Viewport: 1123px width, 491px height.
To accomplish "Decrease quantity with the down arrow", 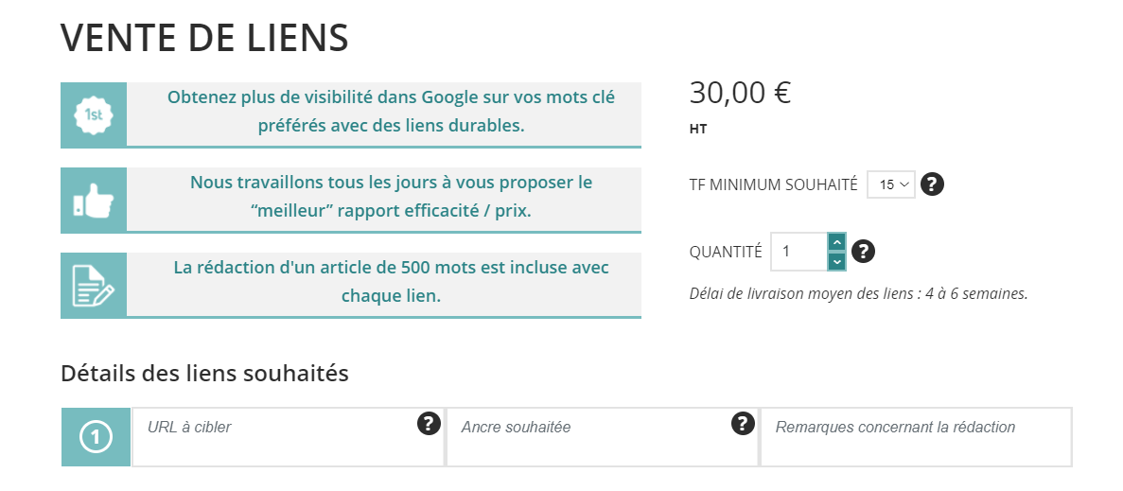I will (x=836, y=261).
